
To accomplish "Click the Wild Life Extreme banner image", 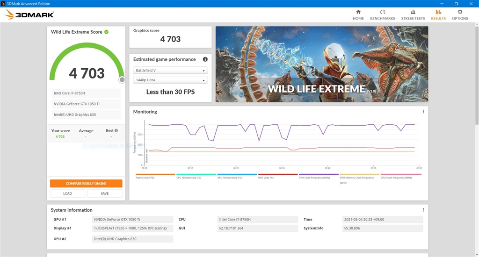I will pos(322,64).
